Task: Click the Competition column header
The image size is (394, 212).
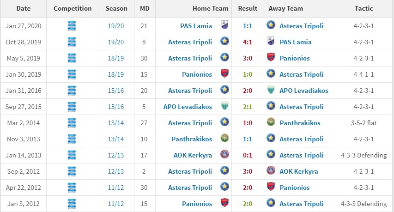Action: point(73,8)
